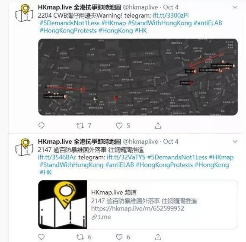Open the ift.tt/3300zPl telegram link
Viewport: 246px width, 242px height.
(x=170, y=16)
